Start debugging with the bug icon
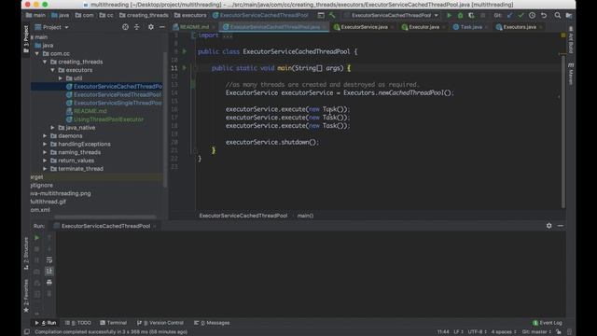 point(460,15)
